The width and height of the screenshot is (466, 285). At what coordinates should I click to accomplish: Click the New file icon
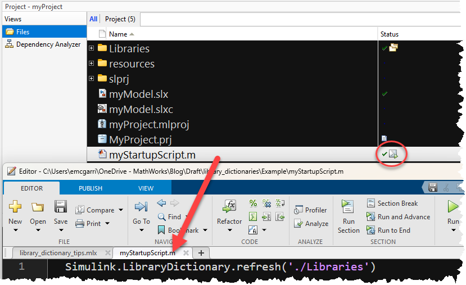(x=15, y=207)
